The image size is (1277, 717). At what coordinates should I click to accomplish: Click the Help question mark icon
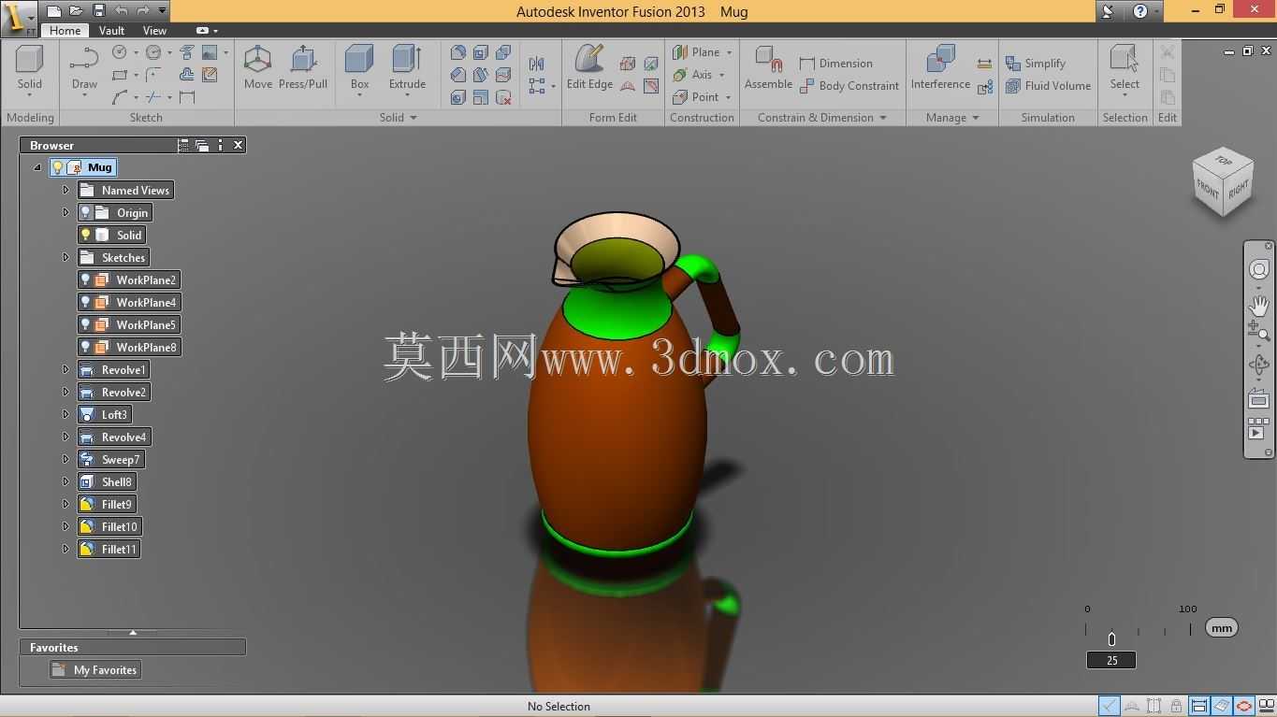pos(1140,11)
